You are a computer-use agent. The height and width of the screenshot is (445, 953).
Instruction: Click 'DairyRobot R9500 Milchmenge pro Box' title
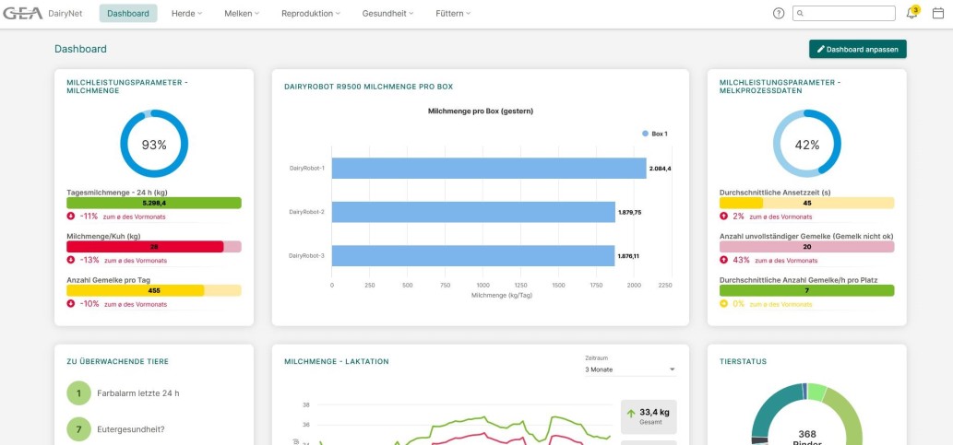pos(369,87)
